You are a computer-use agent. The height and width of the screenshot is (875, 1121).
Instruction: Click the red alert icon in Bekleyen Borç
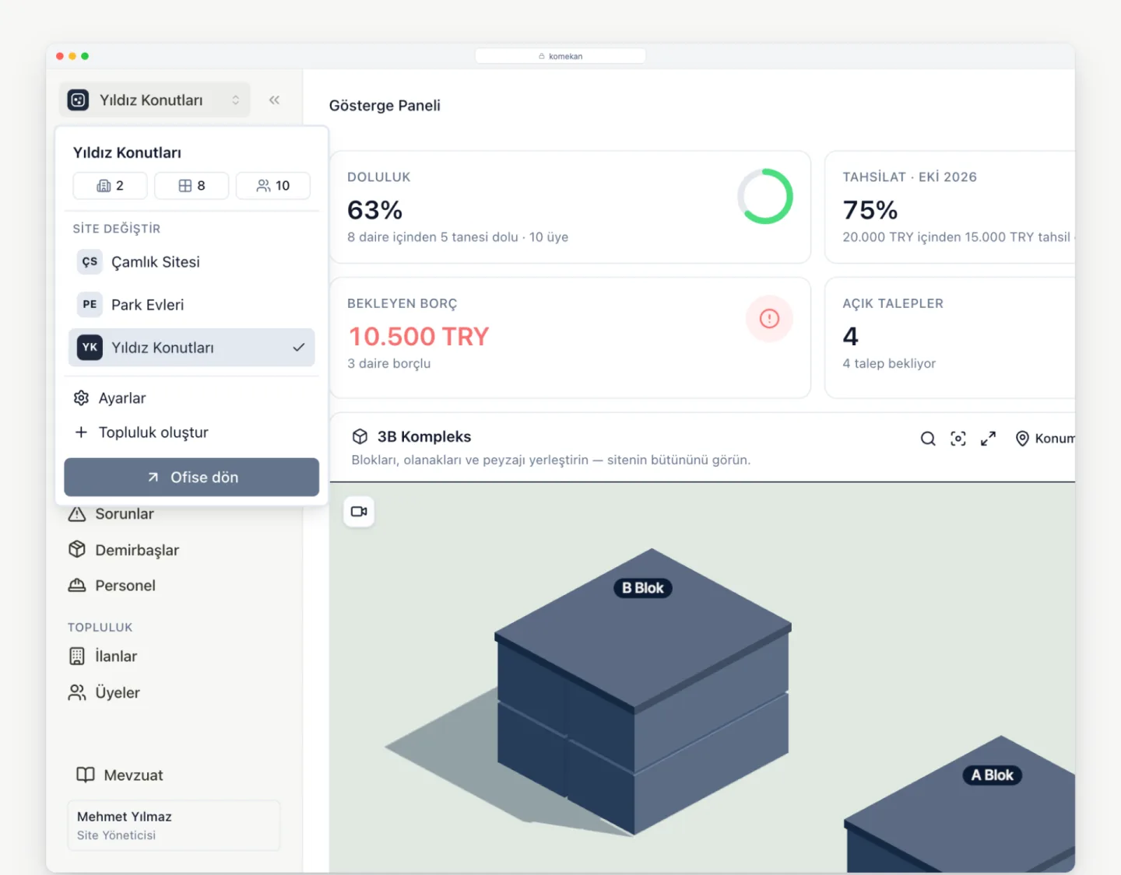pyautogui.click(x=769, y=318)
